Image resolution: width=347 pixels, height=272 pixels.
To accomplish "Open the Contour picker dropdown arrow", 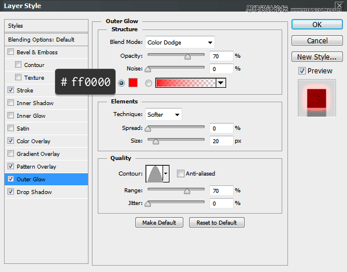I will [x=166, y=174].
